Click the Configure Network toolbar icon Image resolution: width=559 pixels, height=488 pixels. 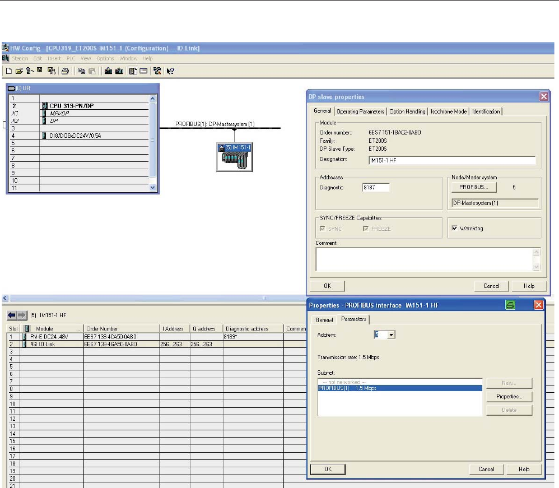(x=157, y=71)
